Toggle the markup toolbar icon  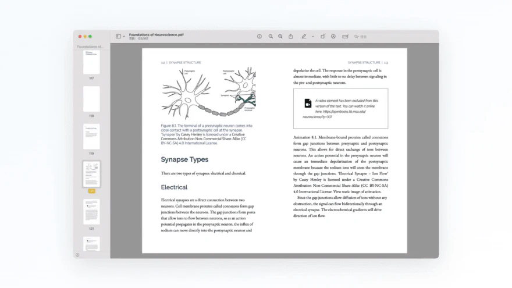(x=333, y=37)
